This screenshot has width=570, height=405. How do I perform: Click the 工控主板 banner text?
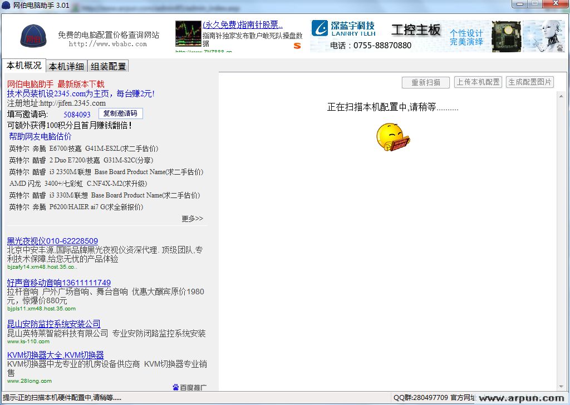[x=416, y=30]
